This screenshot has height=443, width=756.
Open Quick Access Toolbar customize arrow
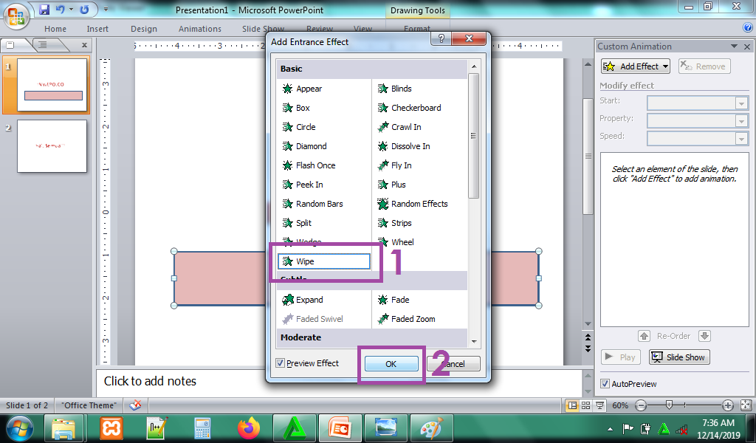pyautogui.click(x=106, y=9)
